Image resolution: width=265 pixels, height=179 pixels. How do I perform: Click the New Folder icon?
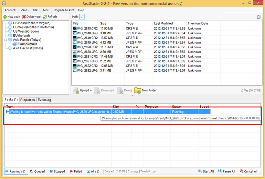[x=138, y=91]
